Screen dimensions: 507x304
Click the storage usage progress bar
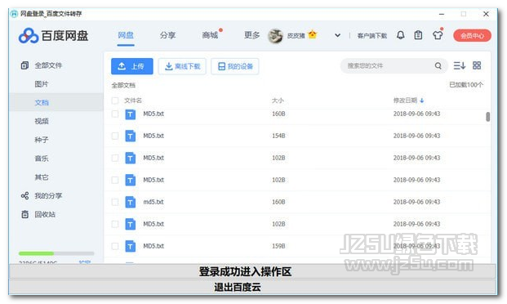click(56, 253)
